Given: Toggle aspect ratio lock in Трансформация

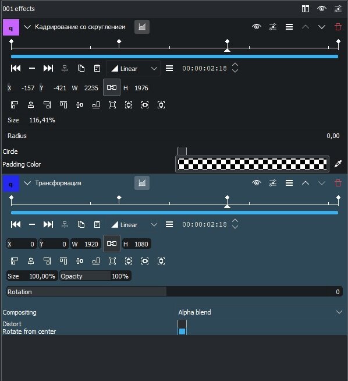Looking at the screenshot, I should pos(112,244).
